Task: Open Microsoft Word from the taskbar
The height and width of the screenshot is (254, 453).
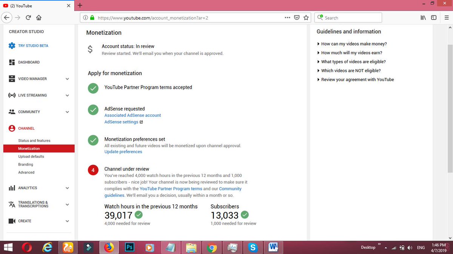Action: pos(273,247)
